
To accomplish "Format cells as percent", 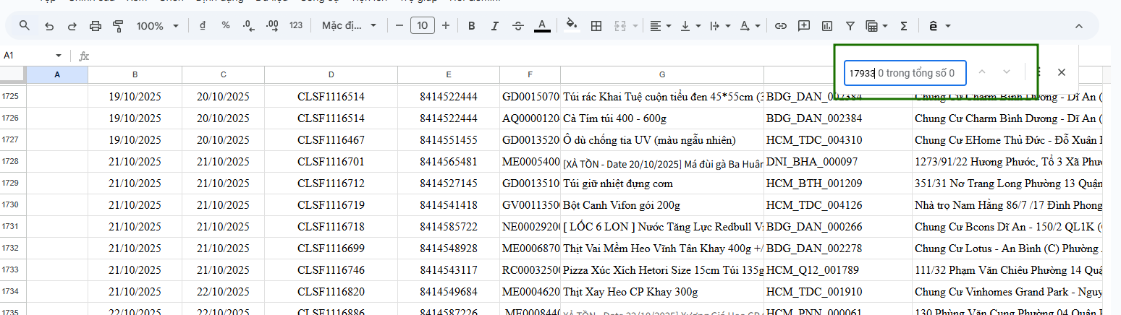I will (x=226, y=26).
